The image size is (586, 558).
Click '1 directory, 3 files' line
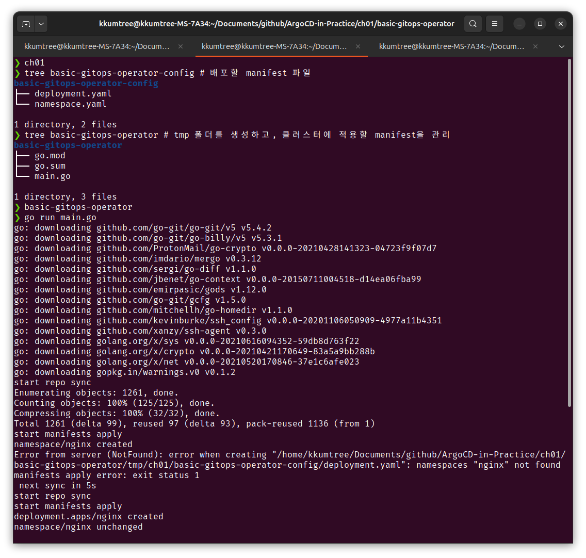click(x=66, y=196)
